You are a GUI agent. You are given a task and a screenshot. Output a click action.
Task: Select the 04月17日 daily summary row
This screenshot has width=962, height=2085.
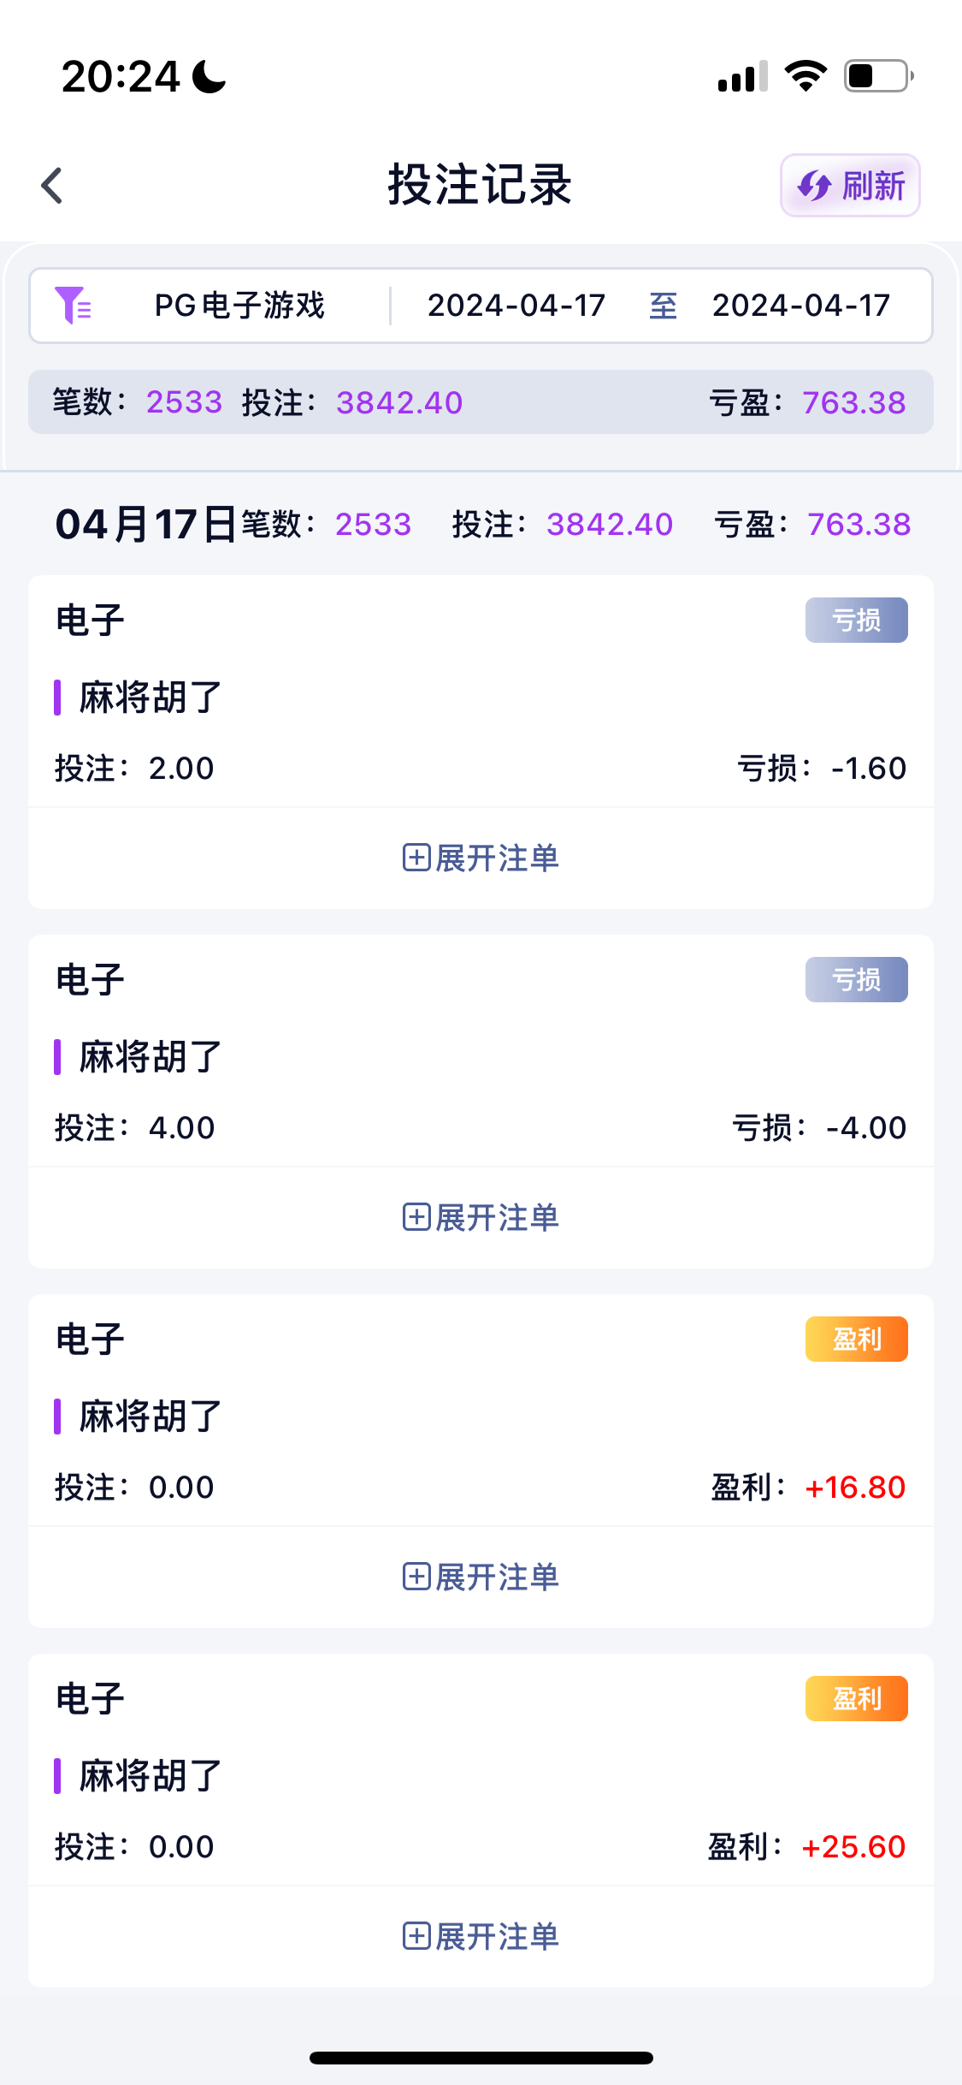[481, 524]
